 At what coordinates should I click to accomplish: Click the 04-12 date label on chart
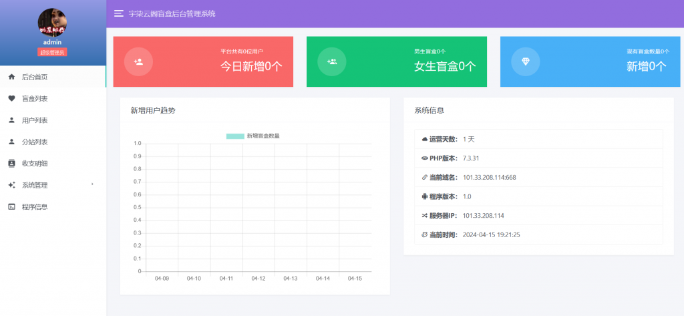pos(259,279)
